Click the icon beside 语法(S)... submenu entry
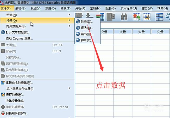The image size is (170, 118). coord(78,28)
